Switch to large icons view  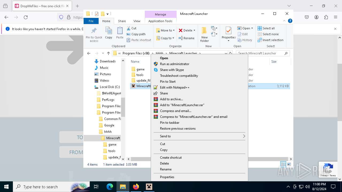[x=289, y=164]
